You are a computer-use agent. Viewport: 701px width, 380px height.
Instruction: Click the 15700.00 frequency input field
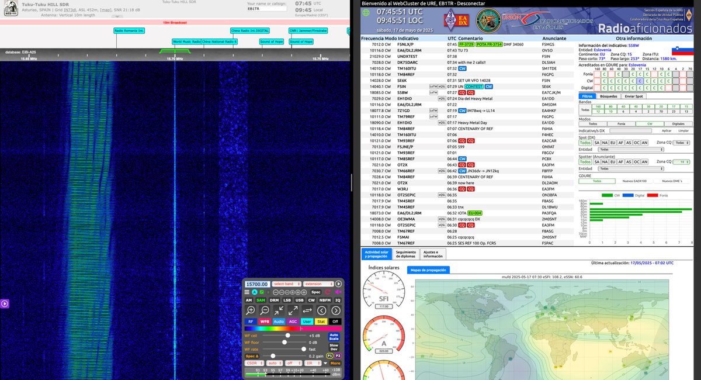coord(258,284)
